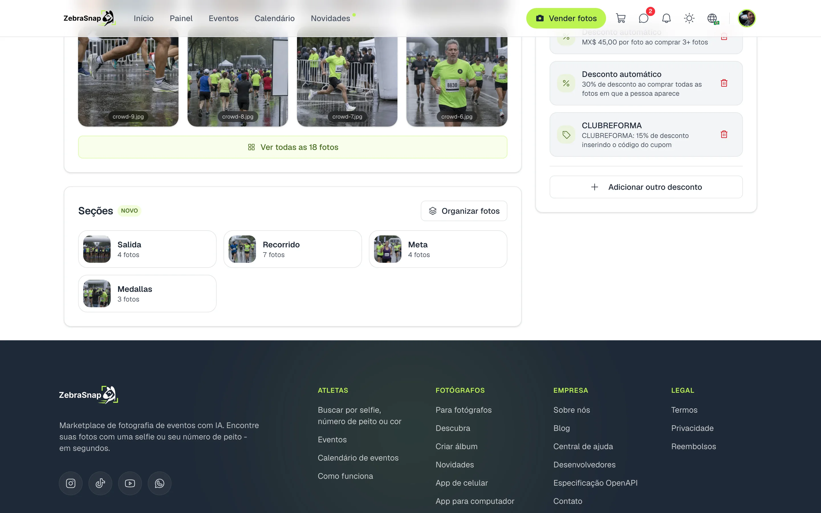
Task: Open the Recorrido section card
Action: tap(292, 249)
